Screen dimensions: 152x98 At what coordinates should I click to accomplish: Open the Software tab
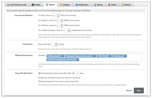pos(65,5)
